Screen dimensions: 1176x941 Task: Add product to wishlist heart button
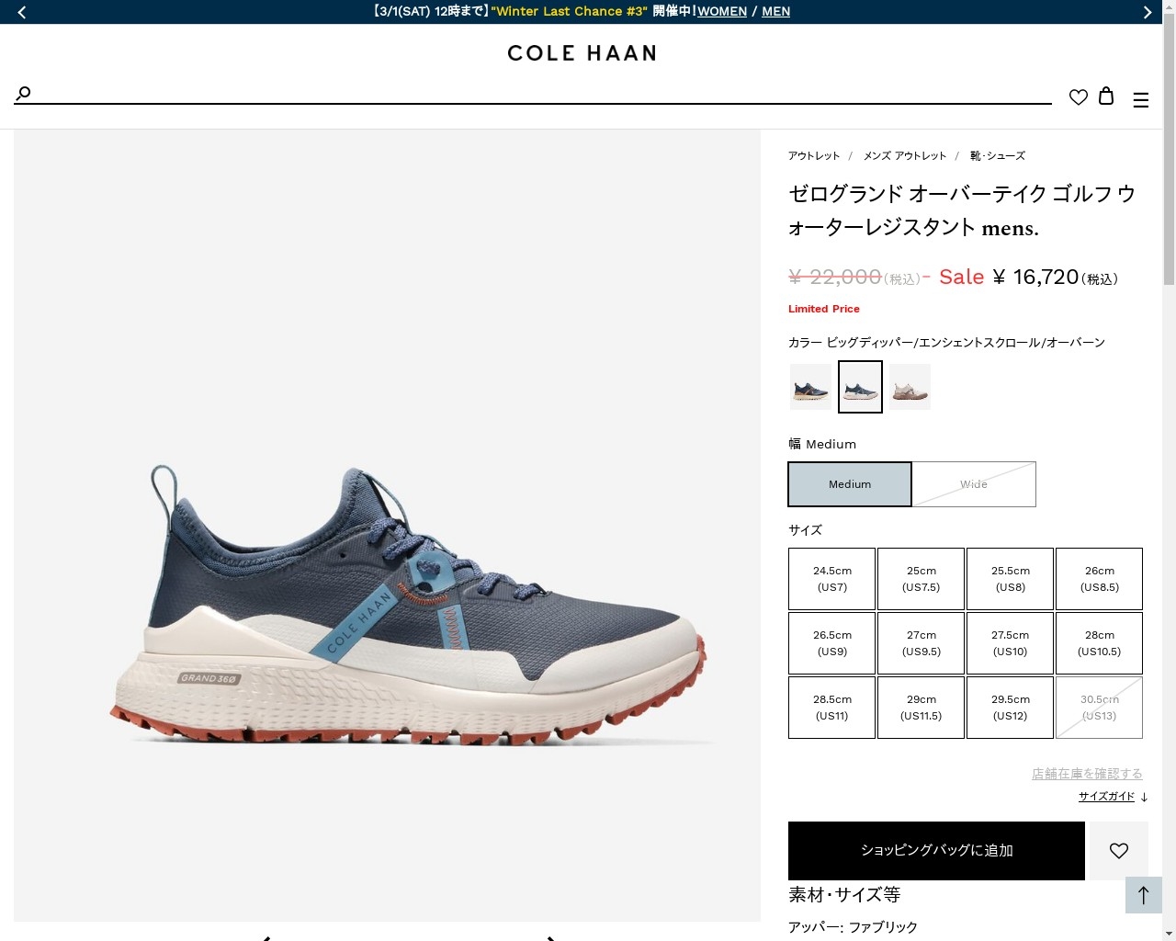tap(1119, 851)
